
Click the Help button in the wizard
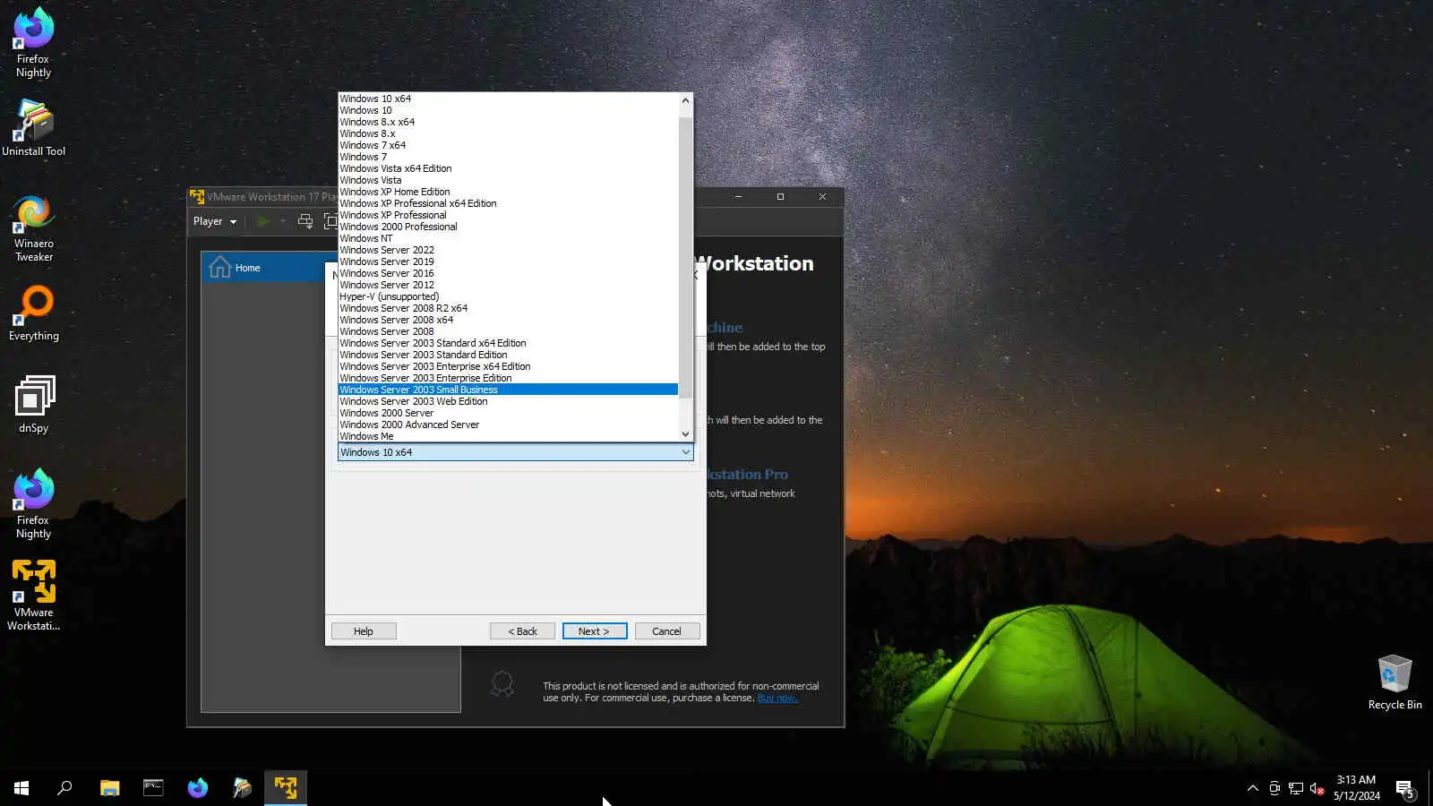[x=364, y=631]
